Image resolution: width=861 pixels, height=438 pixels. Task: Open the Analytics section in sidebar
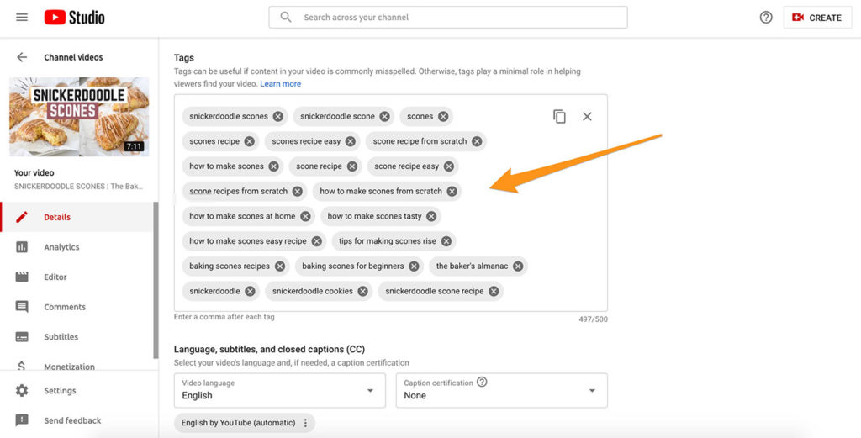click(61, 247)
